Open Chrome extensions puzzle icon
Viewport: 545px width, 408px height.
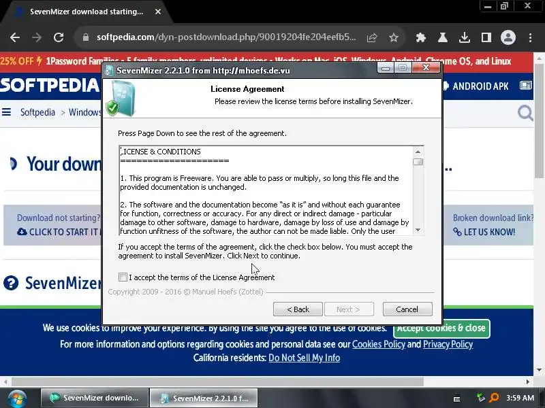click(x=421, y=37)
